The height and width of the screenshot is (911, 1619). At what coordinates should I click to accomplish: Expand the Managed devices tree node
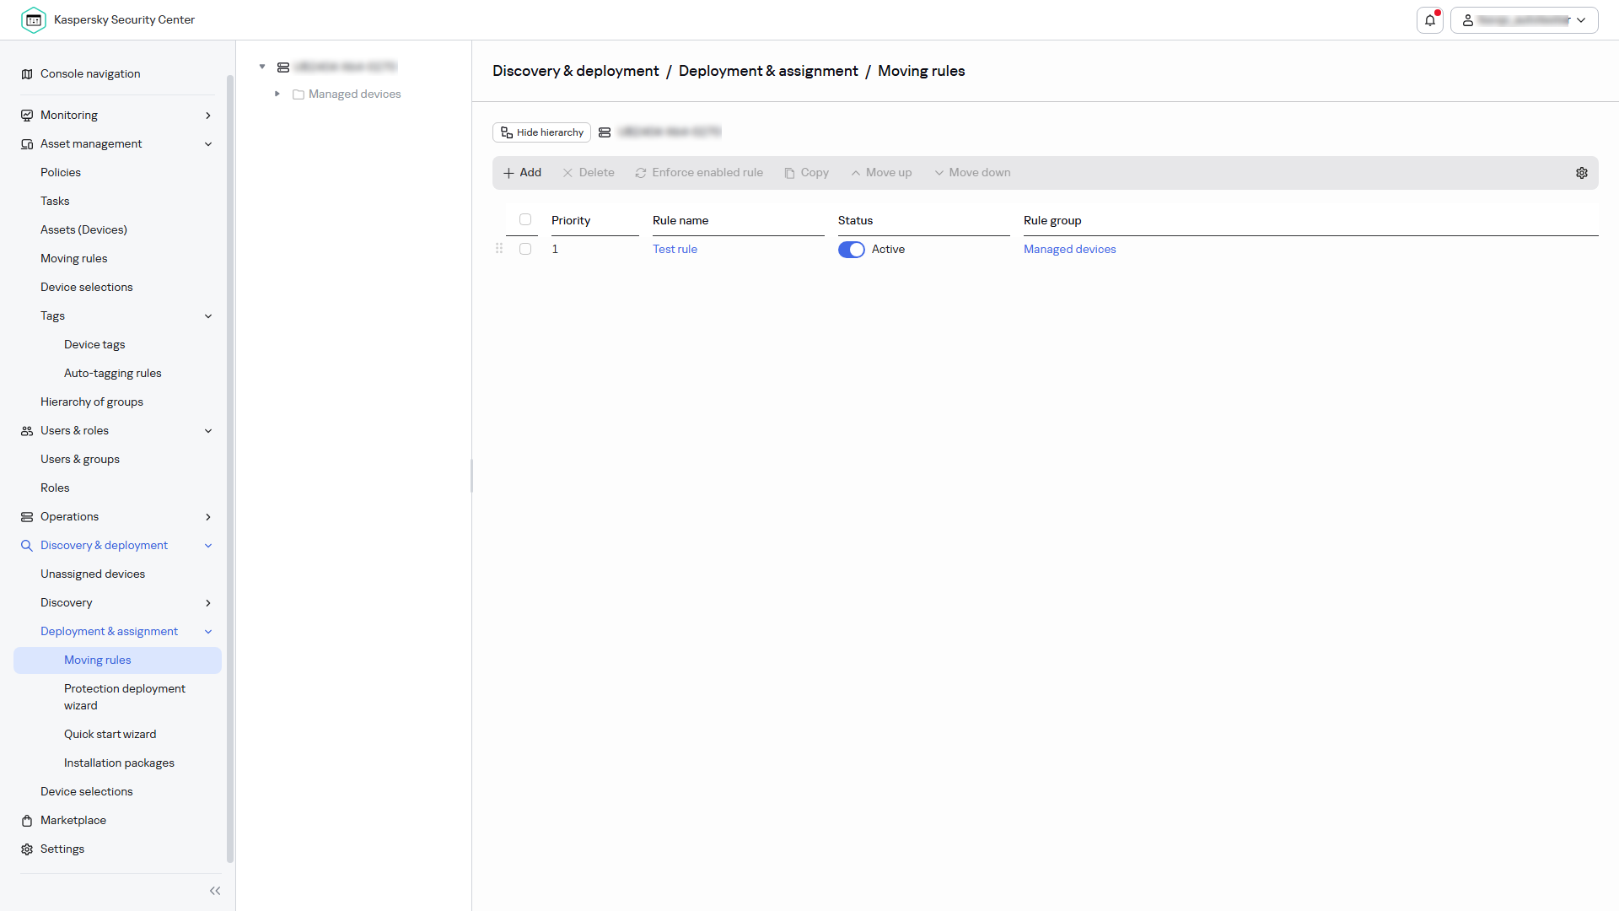point(277,94)
